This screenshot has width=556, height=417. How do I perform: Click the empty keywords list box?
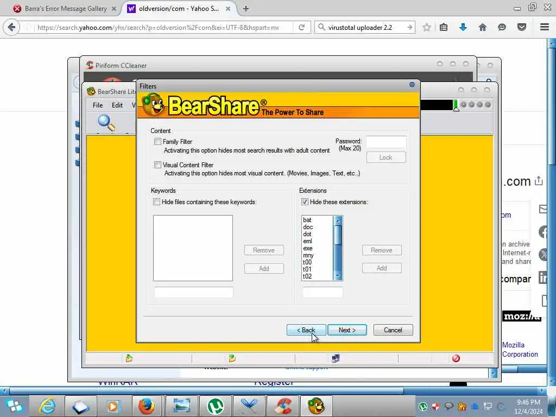coord(193,248)
